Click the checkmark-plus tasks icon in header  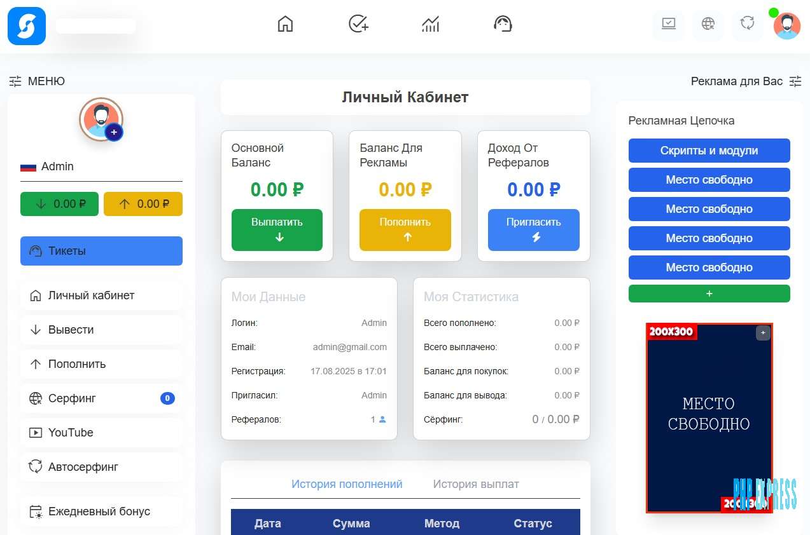[358, 24]
